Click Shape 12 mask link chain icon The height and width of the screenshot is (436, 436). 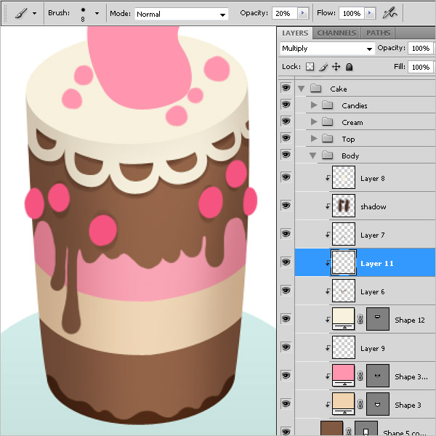[x=360, y=319]
